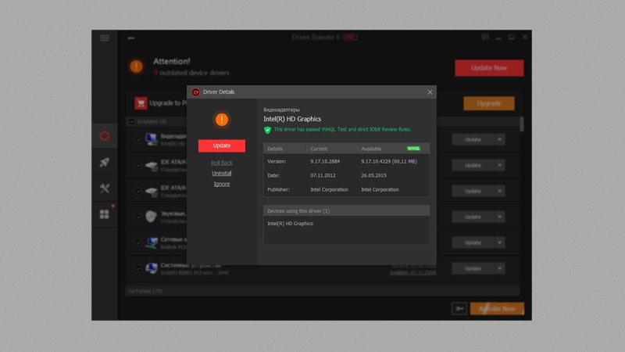Open dropdown arrow next to second Update button

pyautogui.click(x=500, y=165)
